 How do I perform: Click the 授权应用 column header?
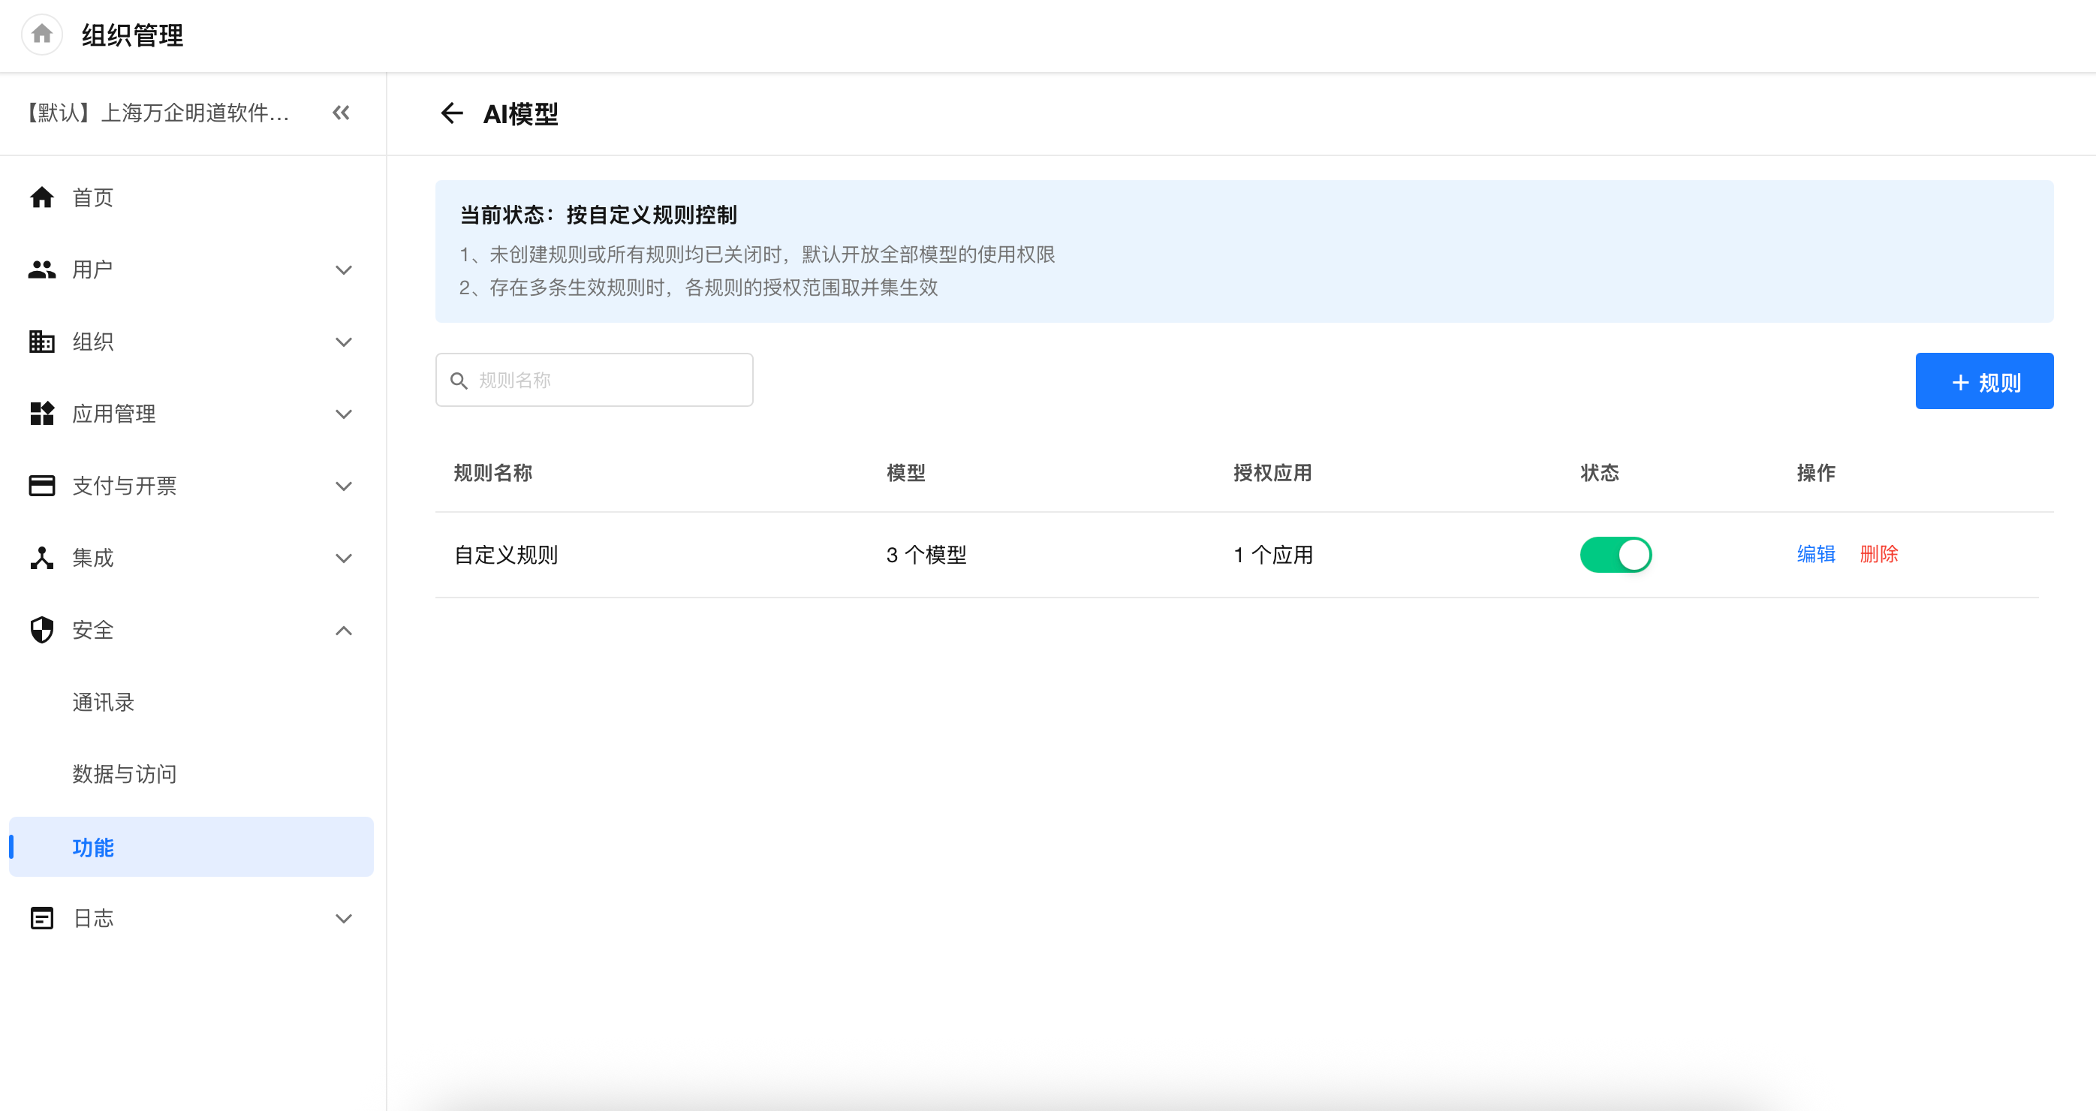click(1272, 472)
